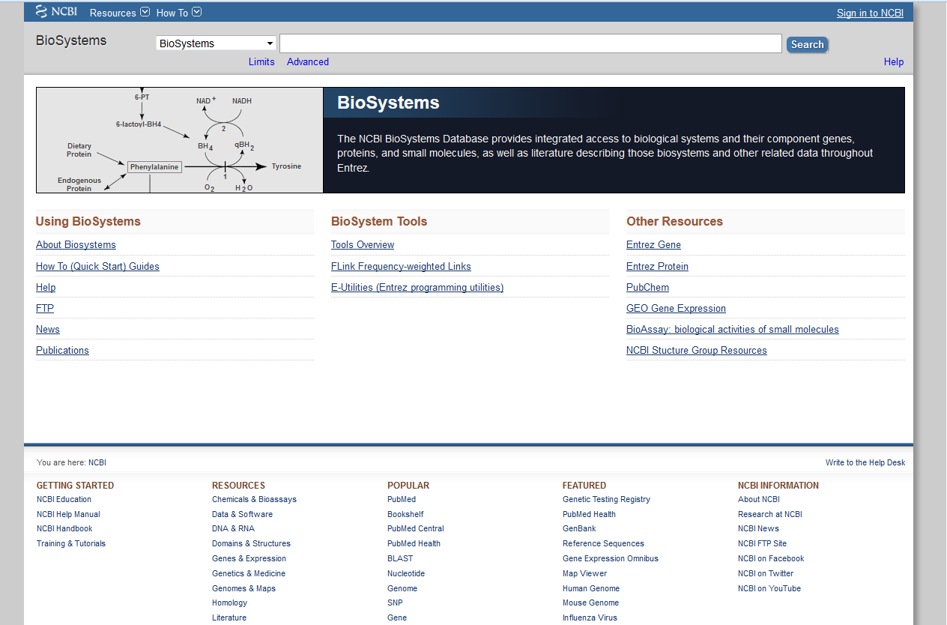Open FLink Frequency-weighted Links
947x625 pixels.
(401, 266)
